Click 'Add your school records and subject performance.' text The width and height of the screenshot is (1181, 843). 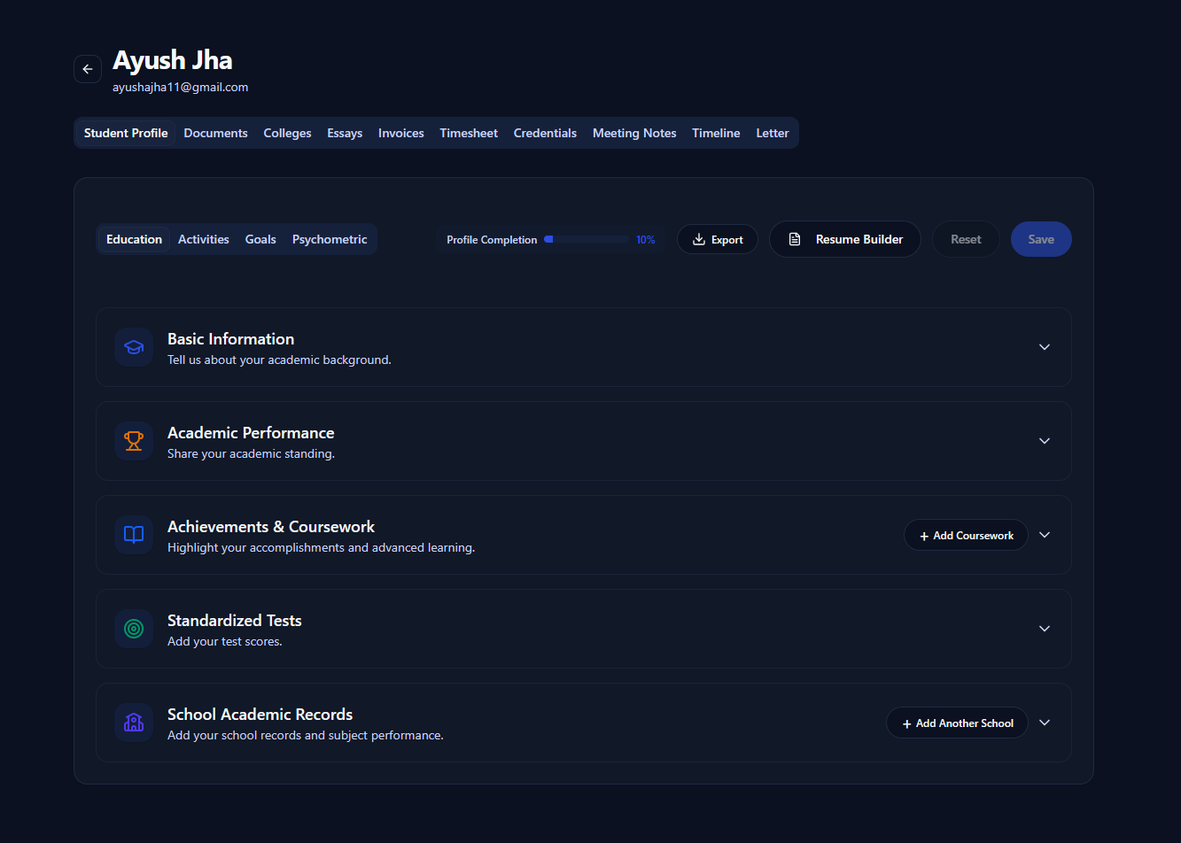coord(306,736)
